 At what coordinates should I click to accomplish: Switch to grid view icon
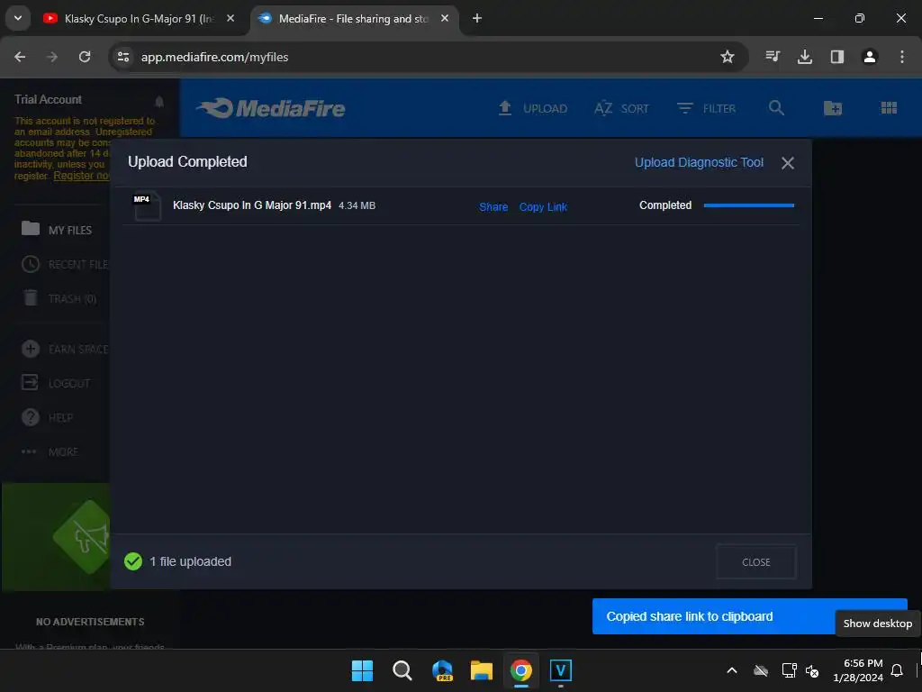[x=889, y=108]
